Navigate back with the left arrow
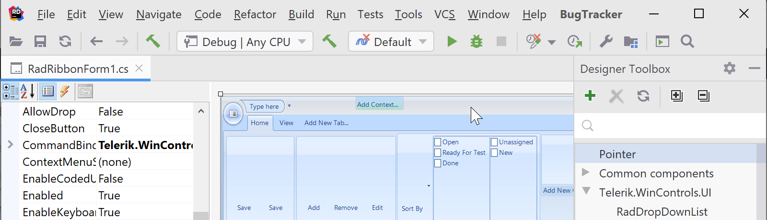The image size is (767, 220). [x=96, y=42]
